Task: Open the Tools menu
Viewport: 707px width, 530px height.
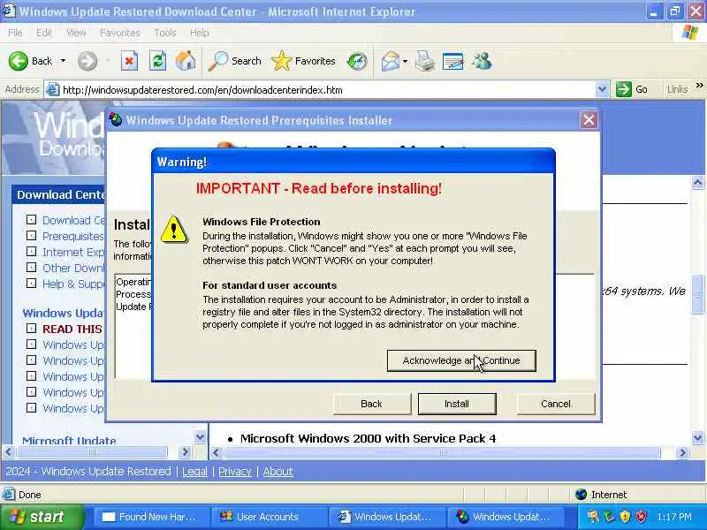Action: coord(165,33)
